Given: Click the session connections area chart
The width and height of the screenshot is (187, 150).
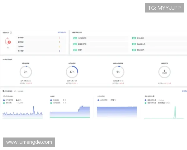Looking at the screenshot, I should coord(70,112).
